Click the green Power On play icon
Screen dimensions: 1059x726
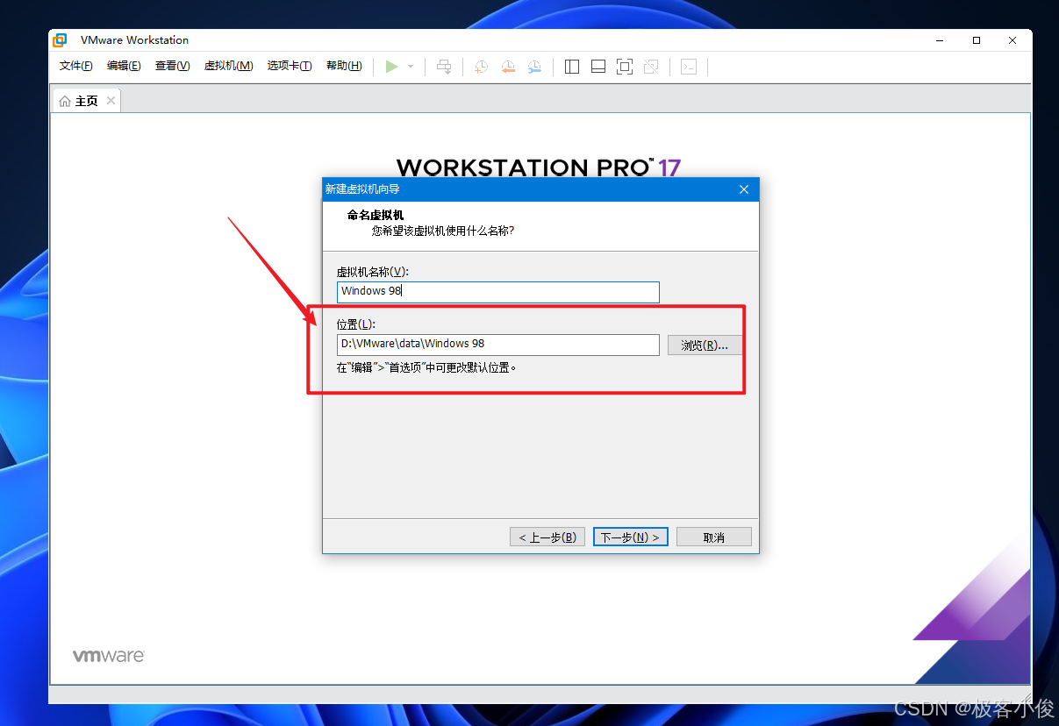click(392, 67)
